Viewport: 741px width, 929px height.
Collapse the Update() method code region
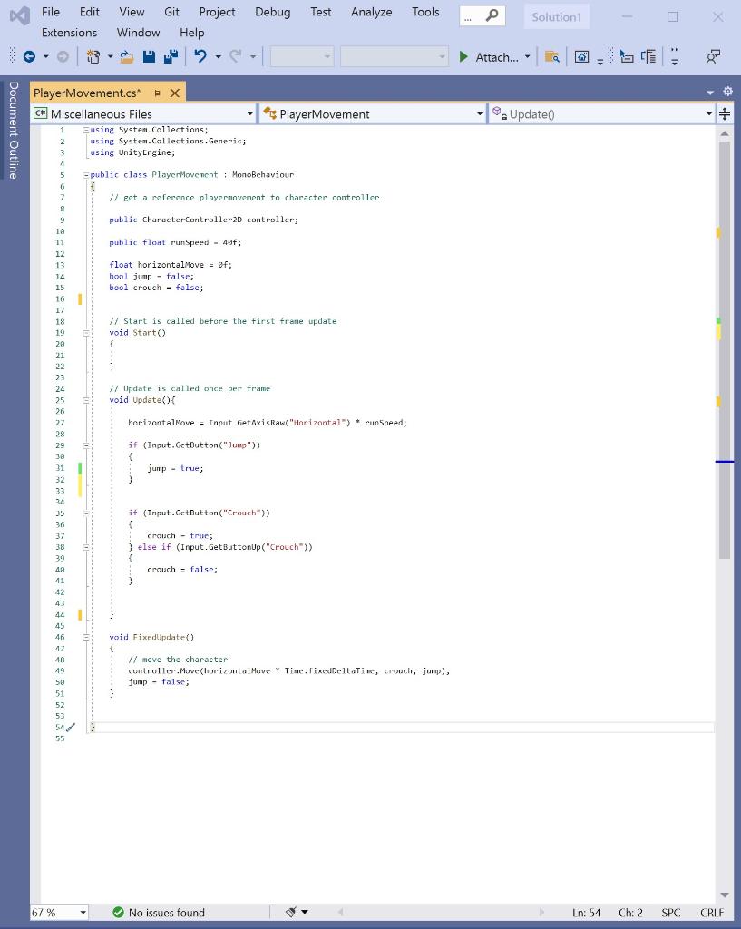pyautogui.click(x=86, y=400)
